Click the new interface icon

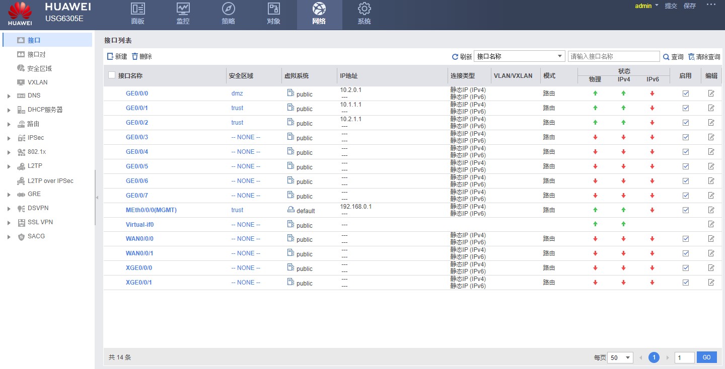(110, 57)
